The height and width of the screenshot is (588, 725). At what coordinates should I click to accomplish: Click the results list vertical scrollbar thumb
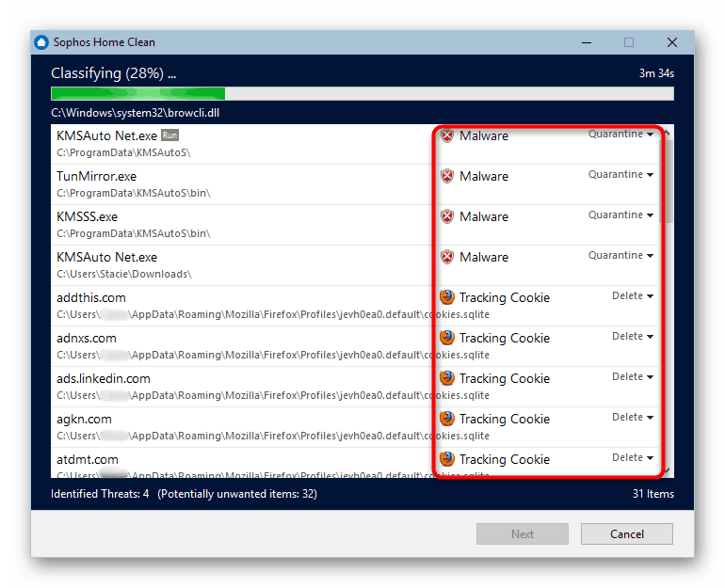pyautogui.click(x=669, y=182)
